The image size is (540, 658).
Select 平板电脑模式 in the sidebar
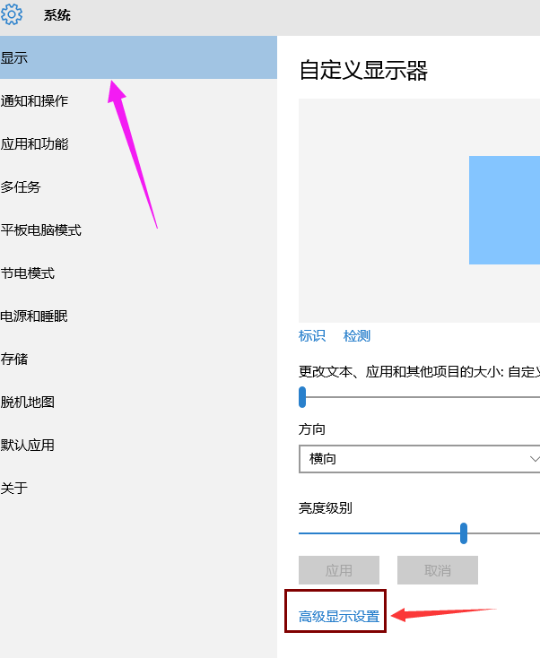[41, 230]
